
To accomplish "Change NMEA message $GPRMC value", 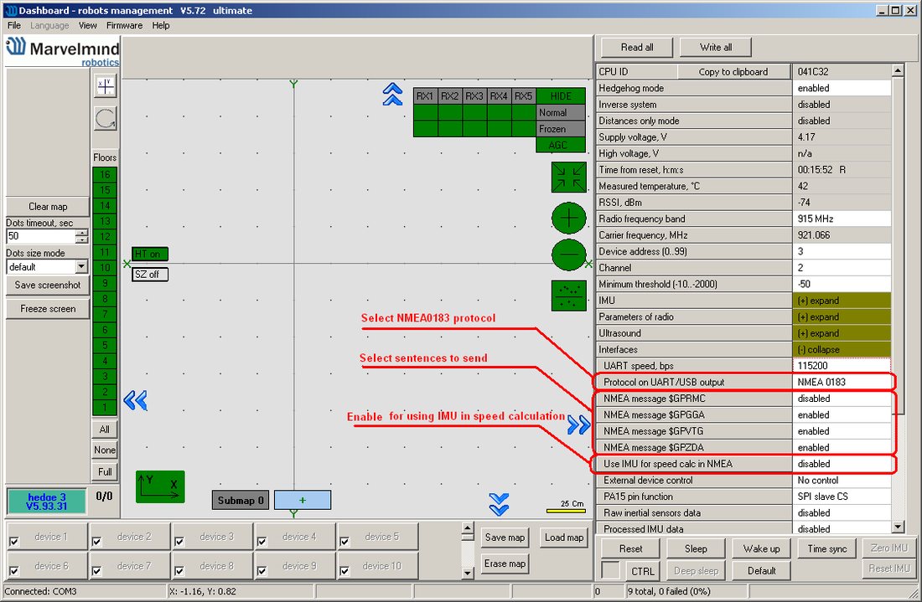I will (842, 399).
